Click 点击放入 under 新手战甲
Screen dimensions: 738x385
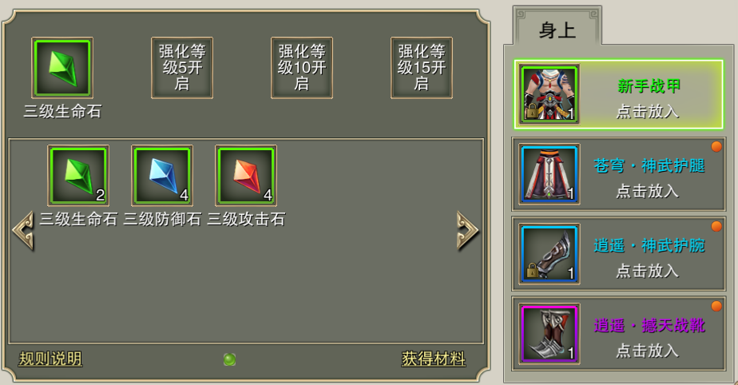tap(648, 112)
